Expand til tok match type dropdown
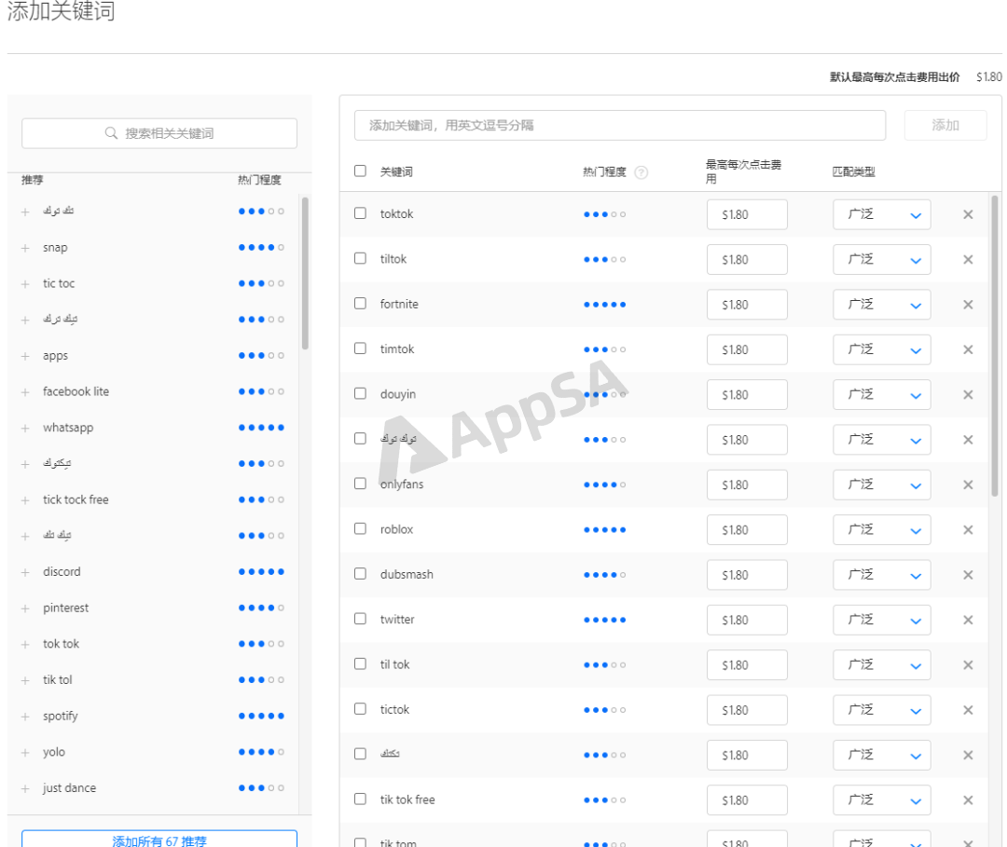Screen dimensions: 1007x847 click(x=882, y=664)
